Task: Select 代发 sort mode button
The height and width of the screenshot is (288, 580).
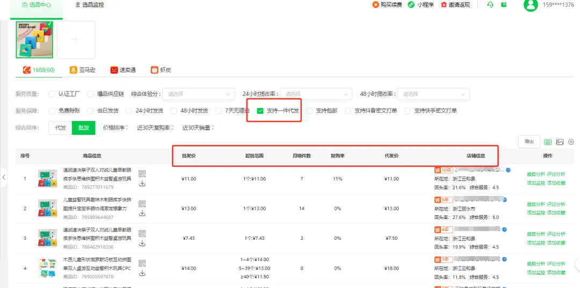Action: coord(61,128)
